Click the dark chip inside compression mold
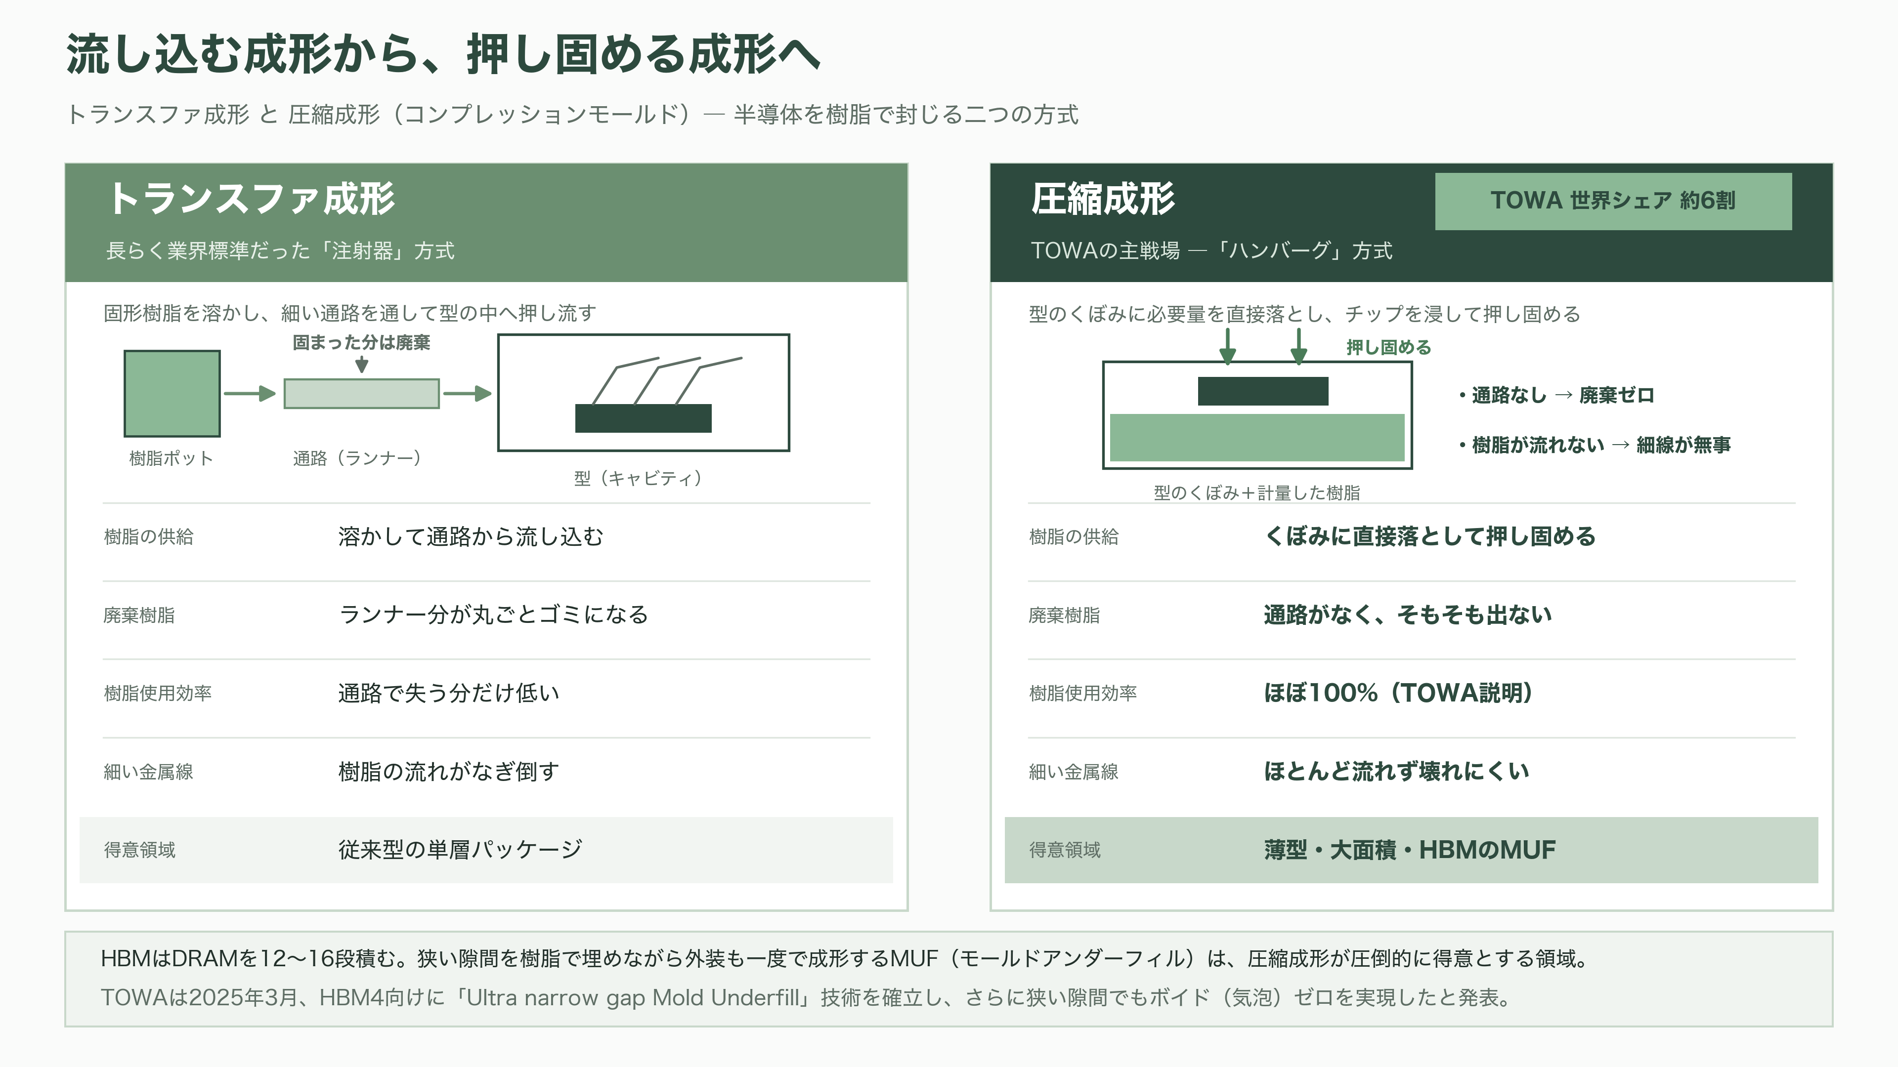The height and width of the screenshot is (1067, 1898). [1263, 391]
